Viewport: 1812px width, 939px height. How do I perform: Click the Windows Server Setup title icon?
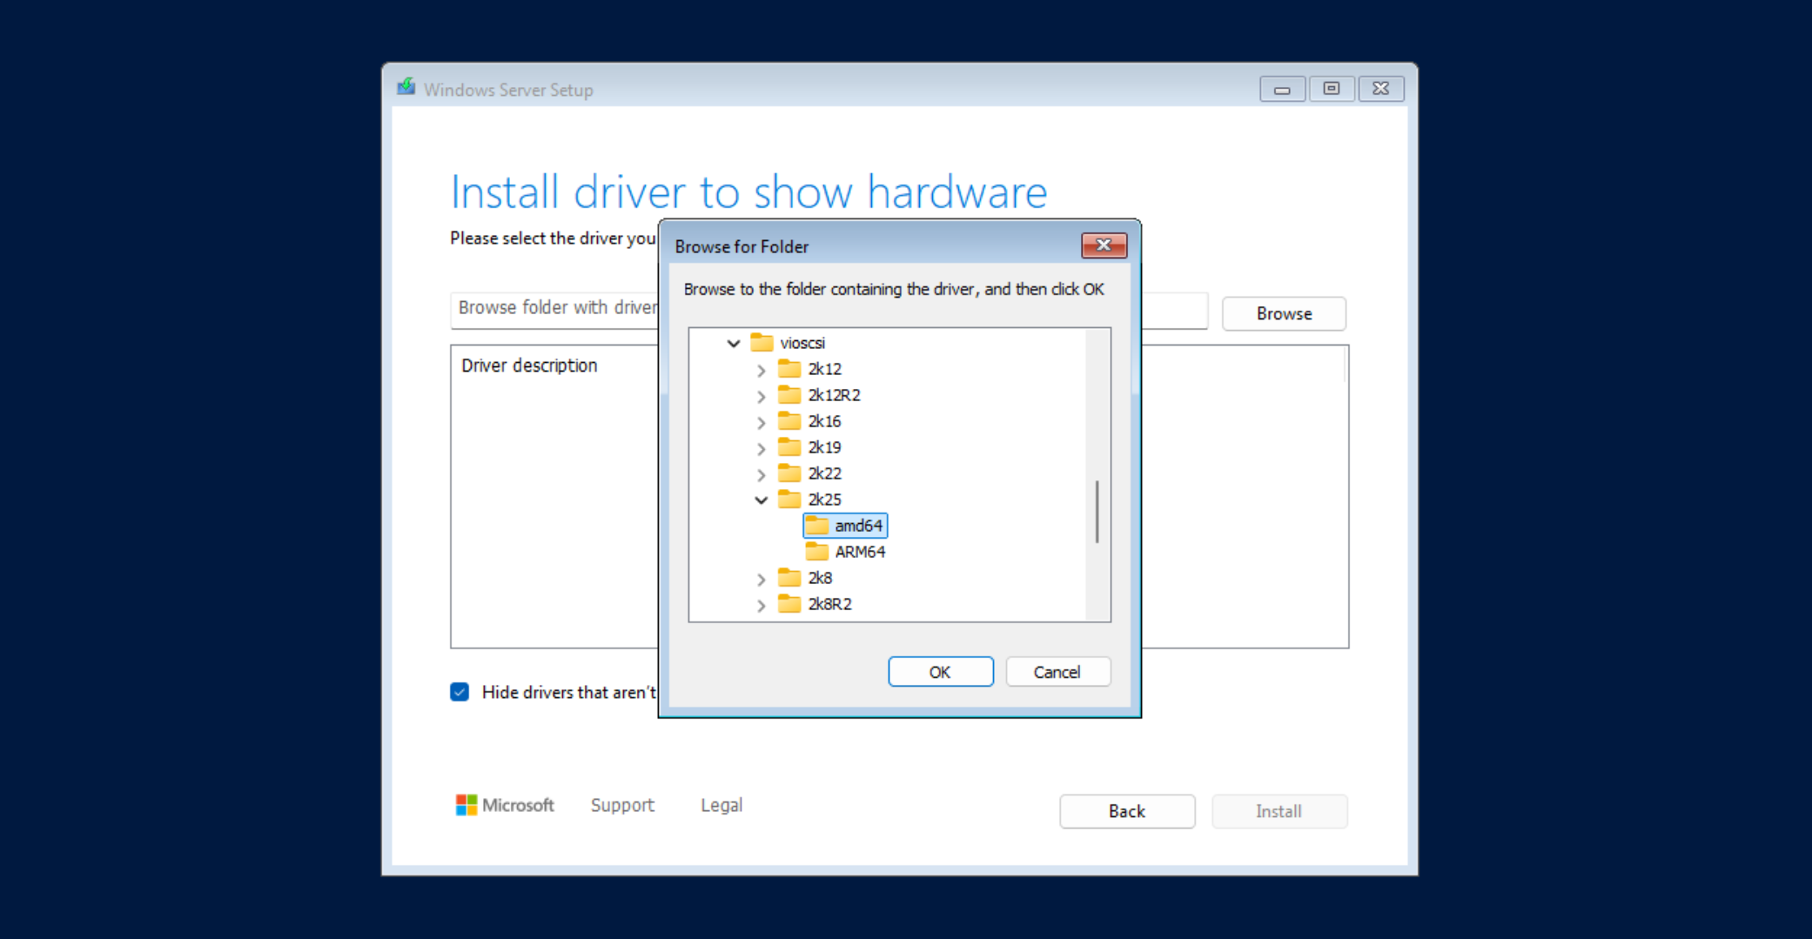[406, 87]
